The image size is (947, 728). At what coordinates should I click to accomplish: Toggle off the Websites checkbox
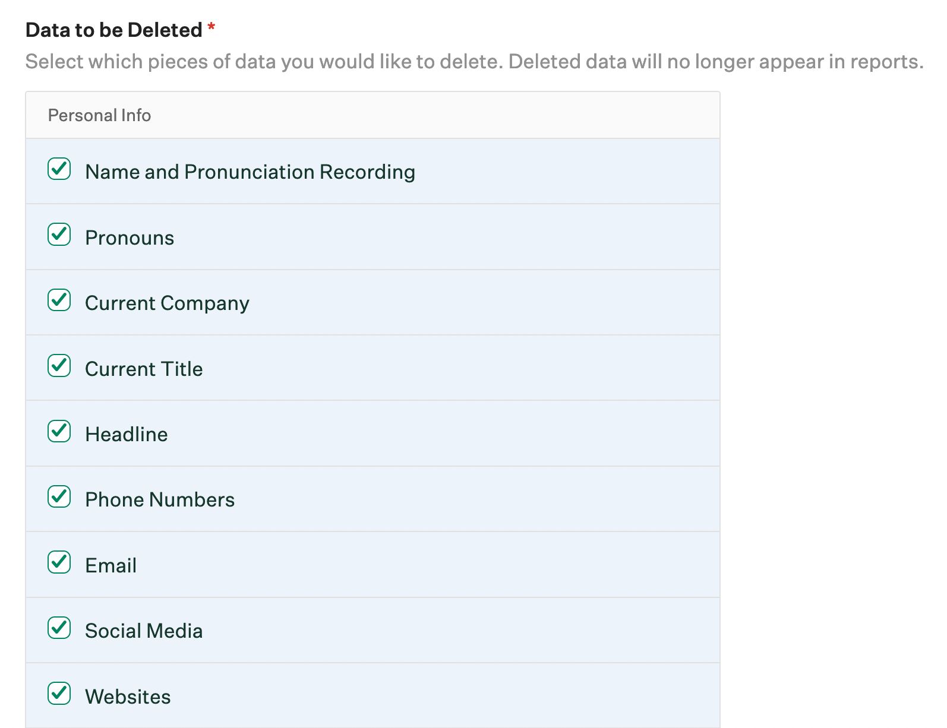coord(59,694)
